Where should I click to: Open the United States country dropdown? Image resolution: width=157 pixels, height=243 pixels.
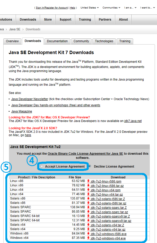[90, 8]
